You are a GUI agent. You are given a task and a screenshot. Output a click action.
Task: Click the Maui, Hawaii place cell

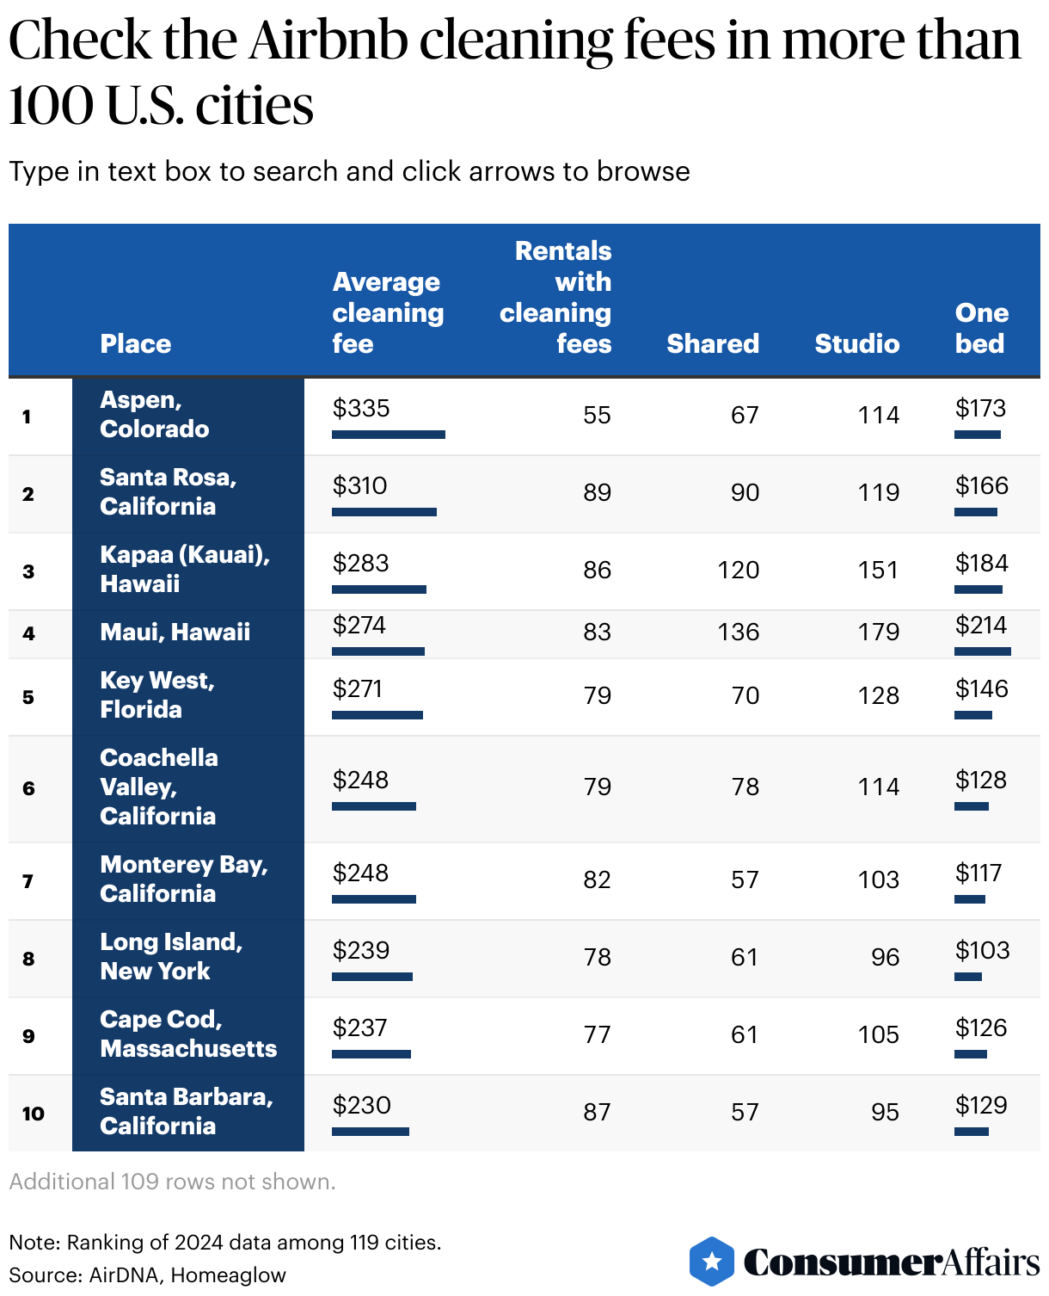188,634
